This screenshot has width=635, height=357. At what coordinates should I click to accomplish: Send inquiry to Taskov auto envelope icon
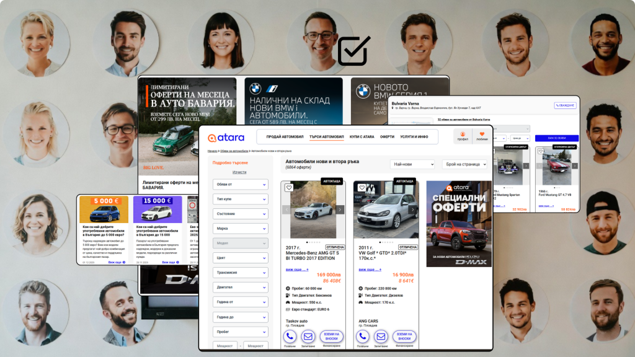(x=308, y=337)
